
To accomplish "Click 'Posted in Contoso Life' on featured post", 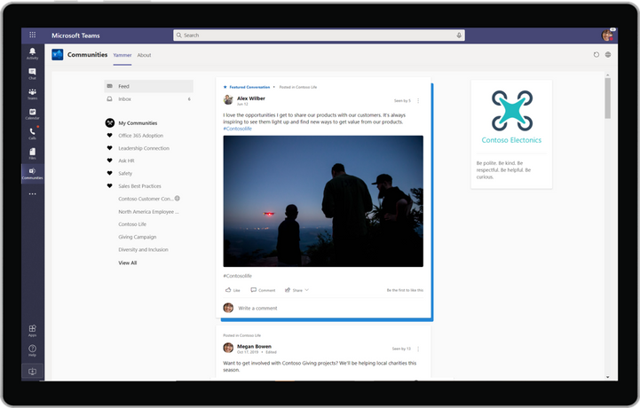I will (298, 87).
